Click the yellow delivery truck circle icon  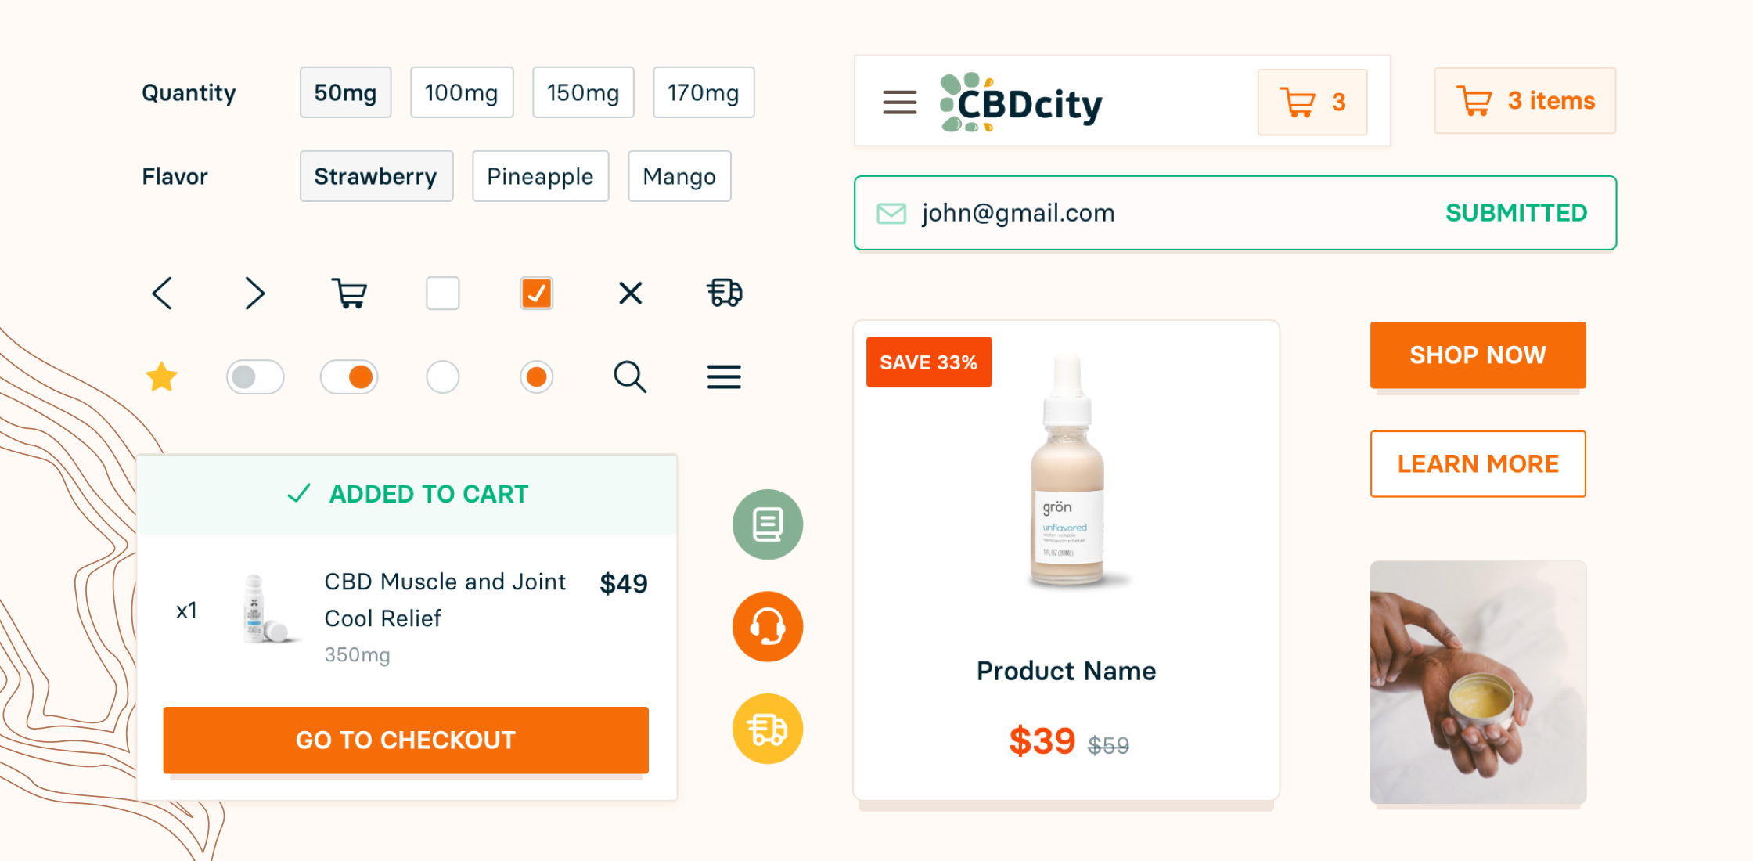(768, 729)
